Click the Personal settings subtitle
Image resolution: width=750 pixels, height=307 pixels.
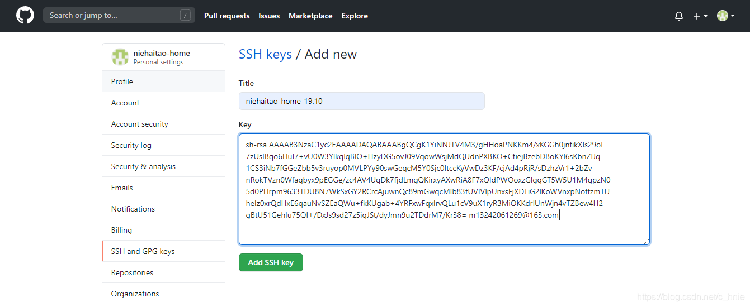[x=158, y=62]
